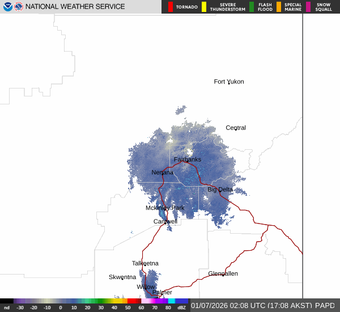Click the PAPD radar station identifier
340x312 pixels.
tap(325, 305)
